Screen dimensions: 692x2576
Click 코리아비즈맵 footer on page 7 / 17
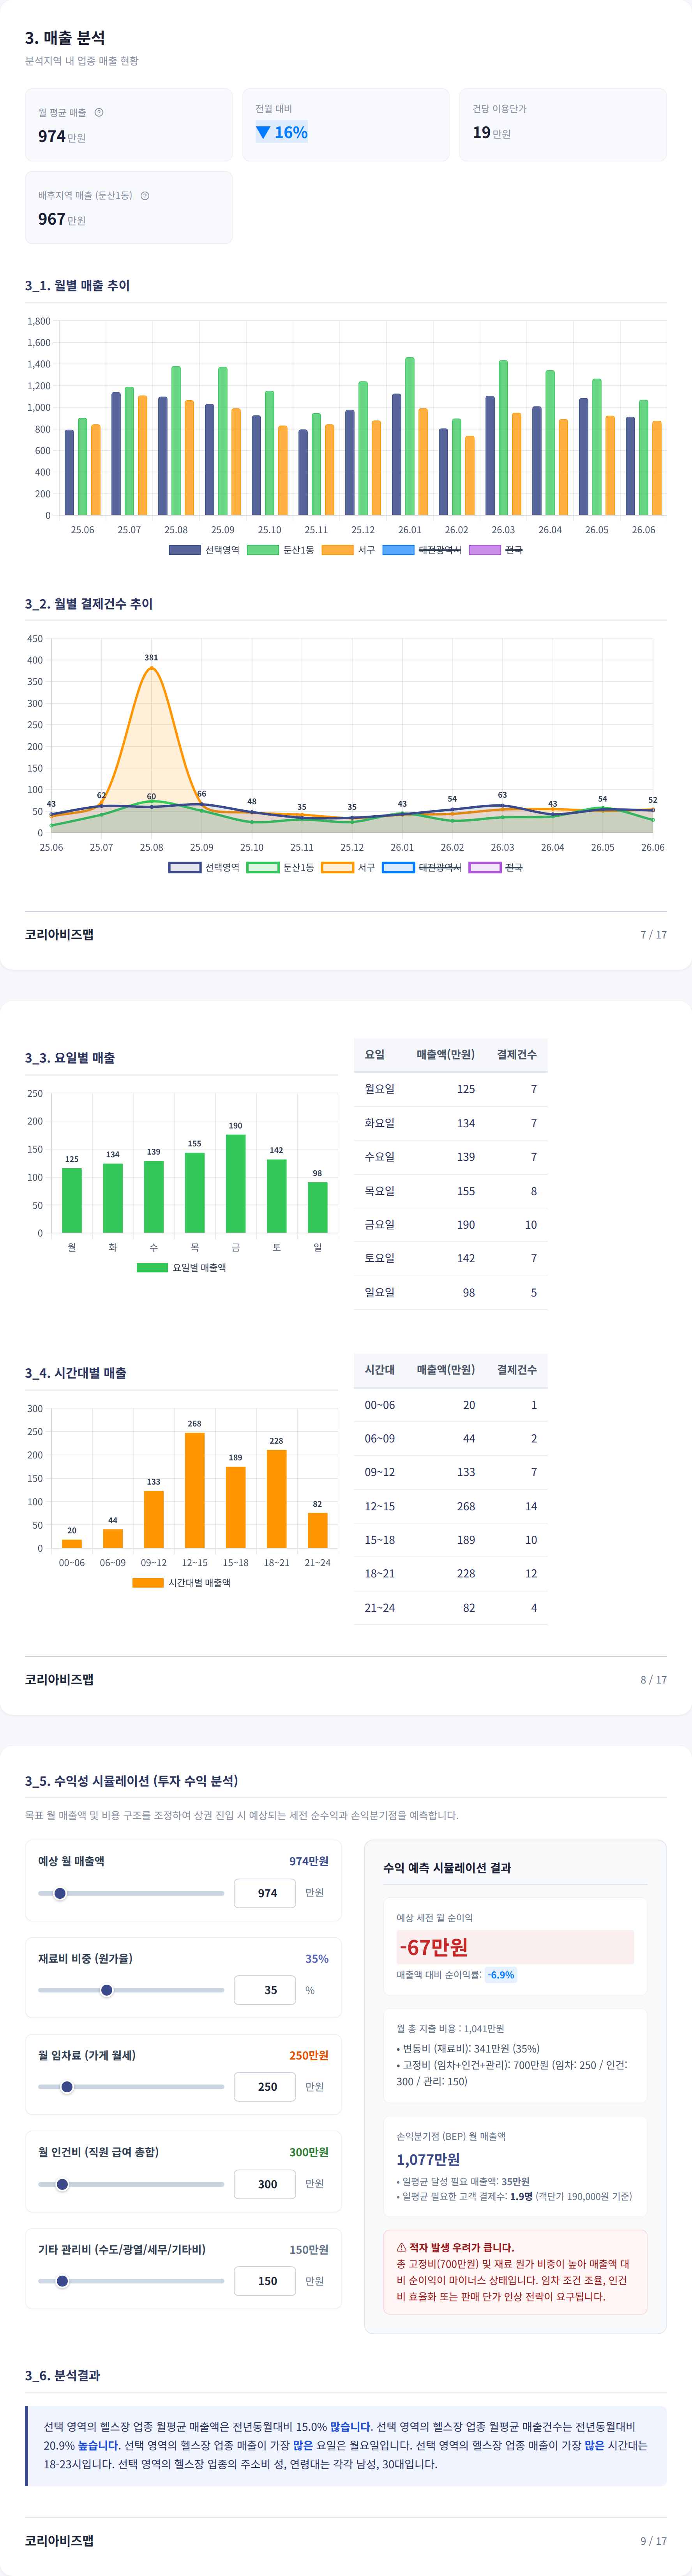coord(59,934)
